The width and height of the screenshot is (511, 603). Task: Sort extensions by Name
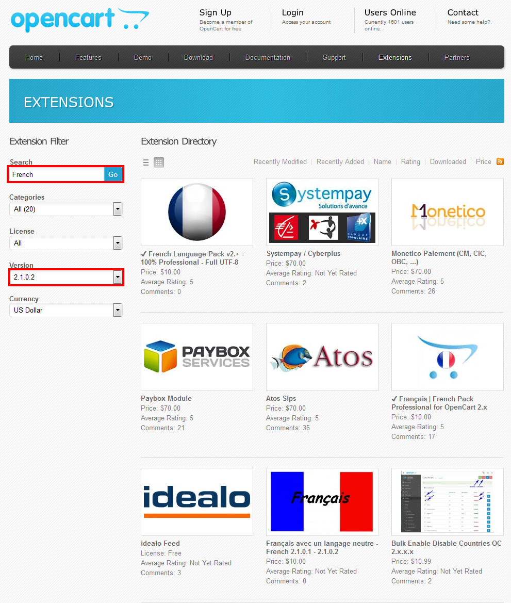[x=383, y=162]
